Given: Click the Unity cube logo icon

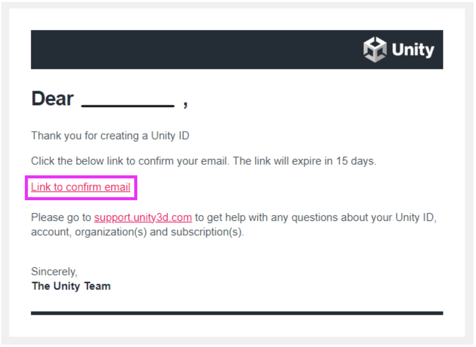Looking at the screenshot, I should pyautogui.click(x=374, y=49).
